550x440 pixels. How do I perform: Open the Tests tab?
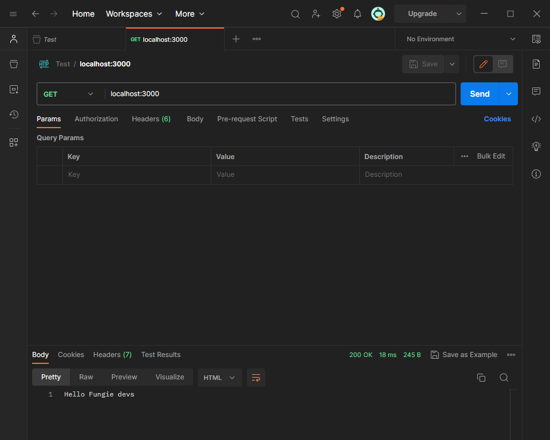299,119
